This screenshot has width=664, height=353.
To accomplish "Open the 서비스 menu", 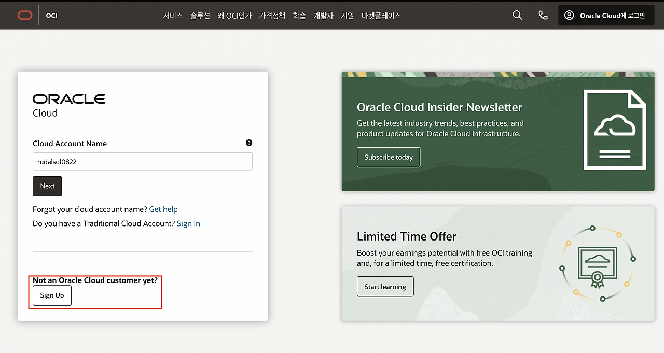I will point(173,16).
